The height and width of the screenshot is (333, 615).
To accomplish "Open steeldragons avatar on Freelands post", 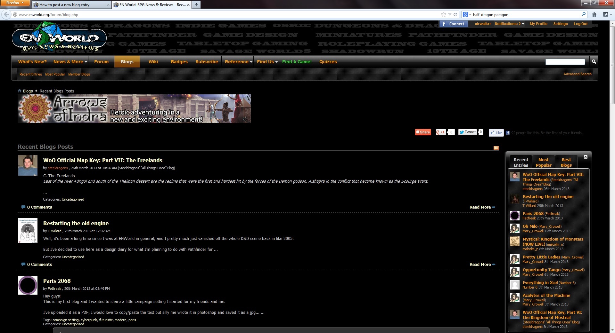I will point(28,165).
